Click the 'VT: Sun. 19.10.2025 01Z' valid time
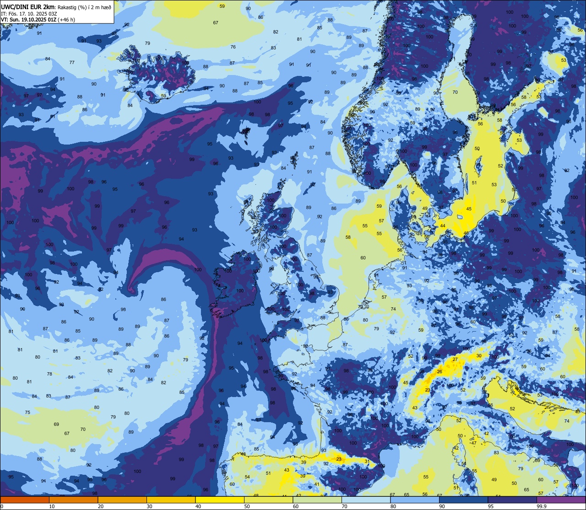The height and width of the screenshot is (510, 586). click(28, 20)
